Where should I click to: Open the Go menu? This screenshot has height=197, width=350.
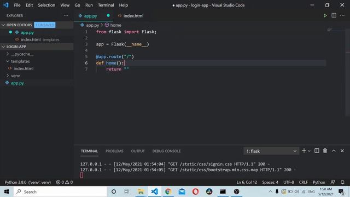[x=77, y=5]
